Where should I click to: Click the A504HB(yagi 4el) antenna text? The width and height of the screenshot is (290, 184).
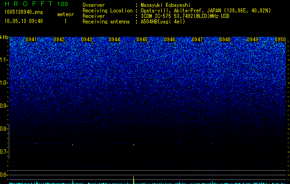pos(163,22)
